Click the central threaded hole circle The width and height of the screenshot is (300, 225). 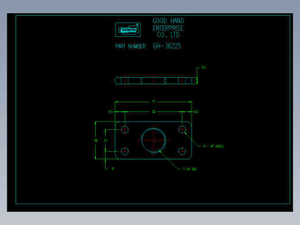click(153, 141)
